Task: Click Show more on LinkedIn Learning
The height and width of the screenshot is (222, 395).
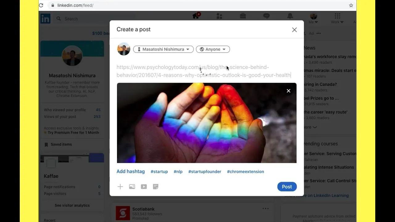Action: click(x=317, y=195)
